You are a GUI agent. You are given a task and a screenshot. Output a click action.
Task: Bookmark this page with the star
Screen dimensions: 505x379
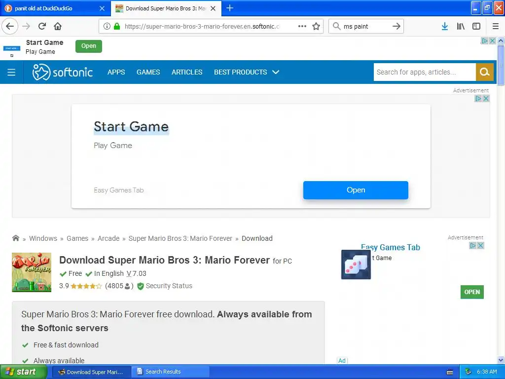(x=316, y=26)
